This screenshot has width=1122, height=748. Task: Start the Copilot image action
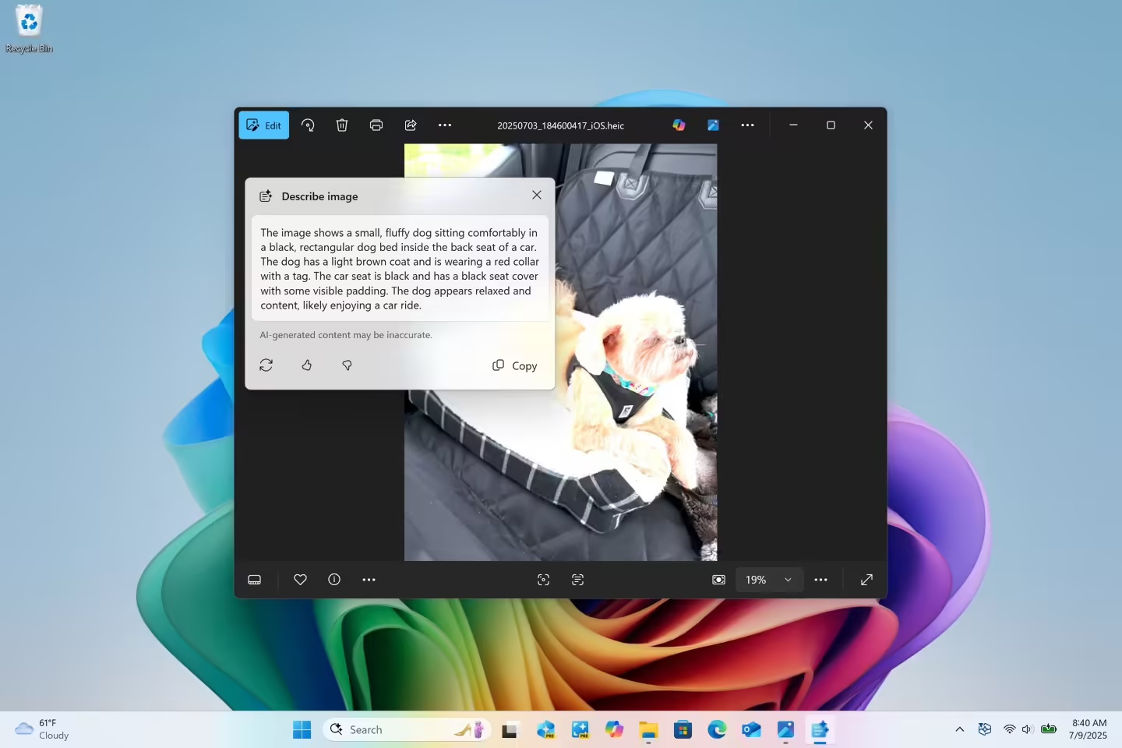[x=679, y=125]
